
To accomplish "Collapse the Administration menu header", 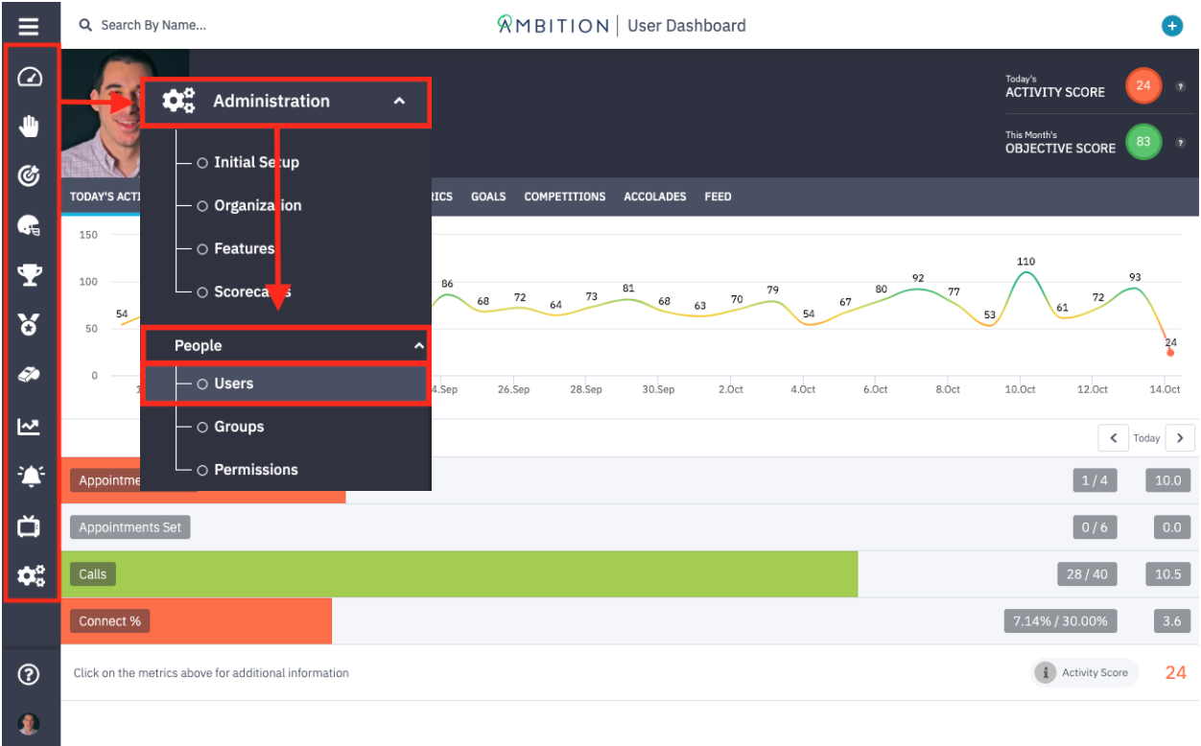I will [x=286, y=102].
